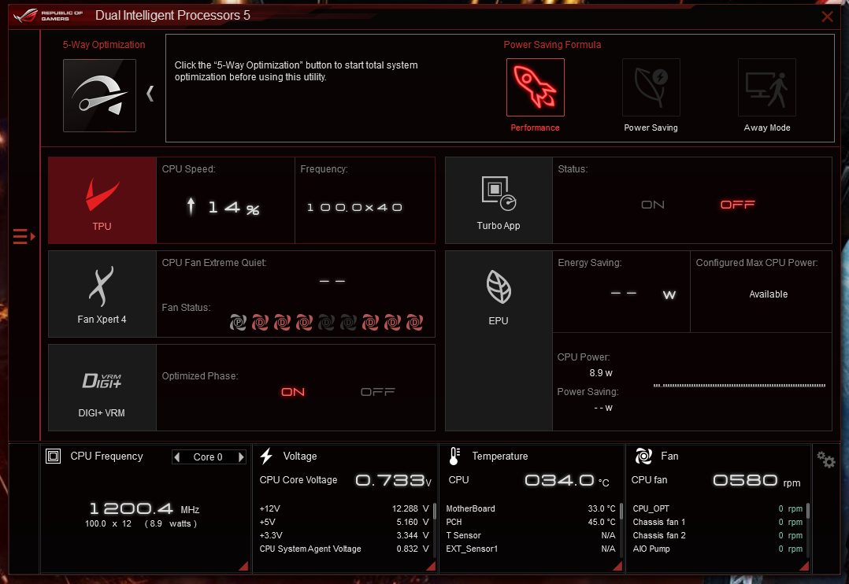Viewport: 849px width, 584px height.
Task: Open Fan Xpert 4
Action: click(102, 294)
